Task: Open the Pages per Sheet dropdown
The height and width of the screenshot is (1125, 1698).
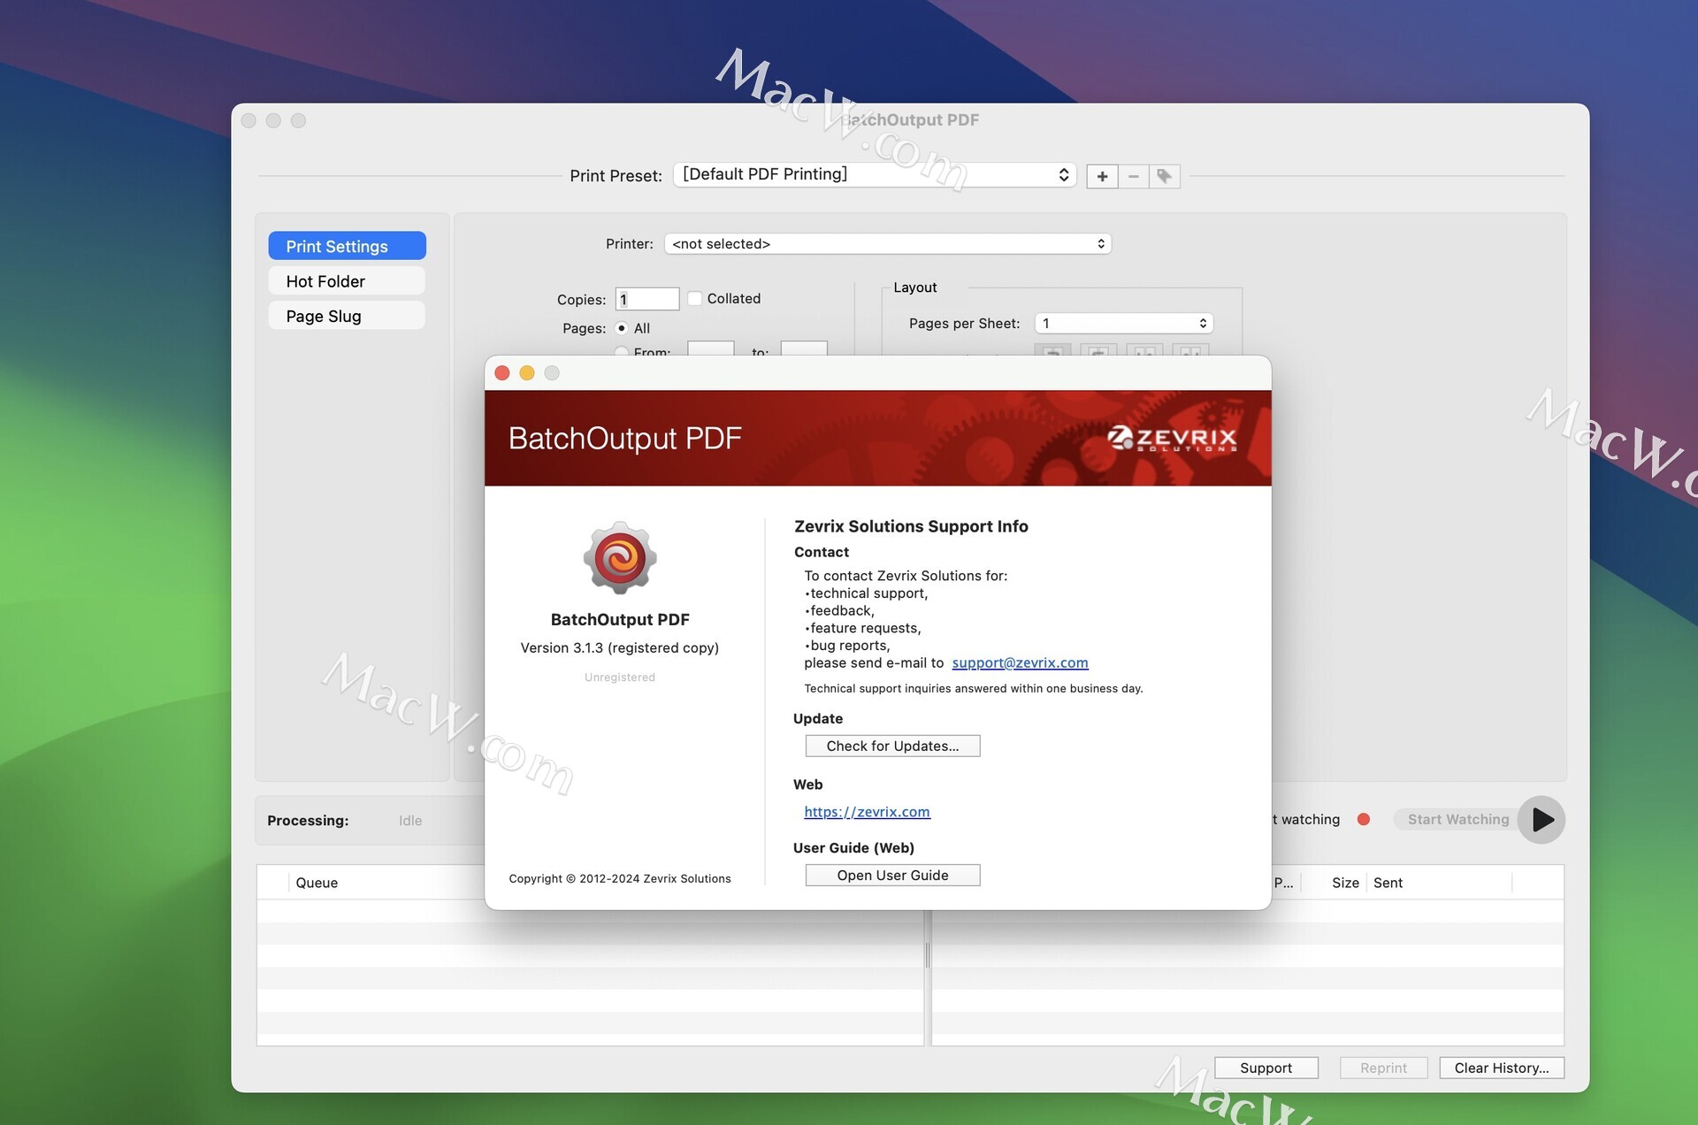Action: (x=1124, y=324)
